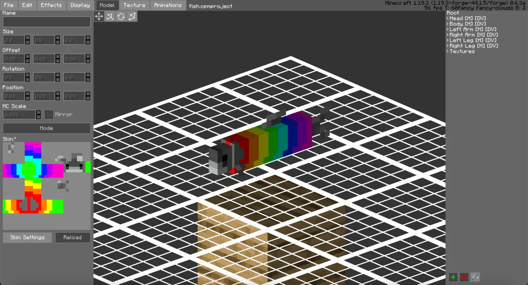This screenshot has height=285, width=528.
Task: Select the Root entry in model tree
Action: pos(453,13)
